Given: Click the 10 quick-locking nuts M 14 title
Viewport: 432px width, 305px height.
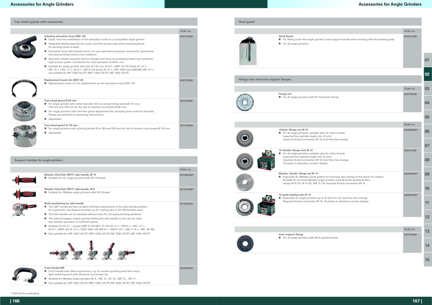Looking at the screenshot, I should coord(295,195).
